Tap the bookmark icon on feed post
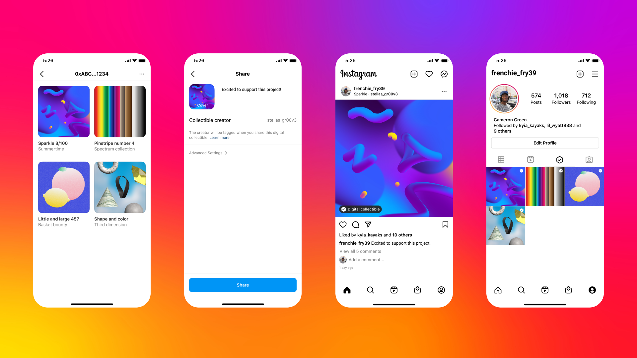The image size is (637, 358). tap(445, 224)
